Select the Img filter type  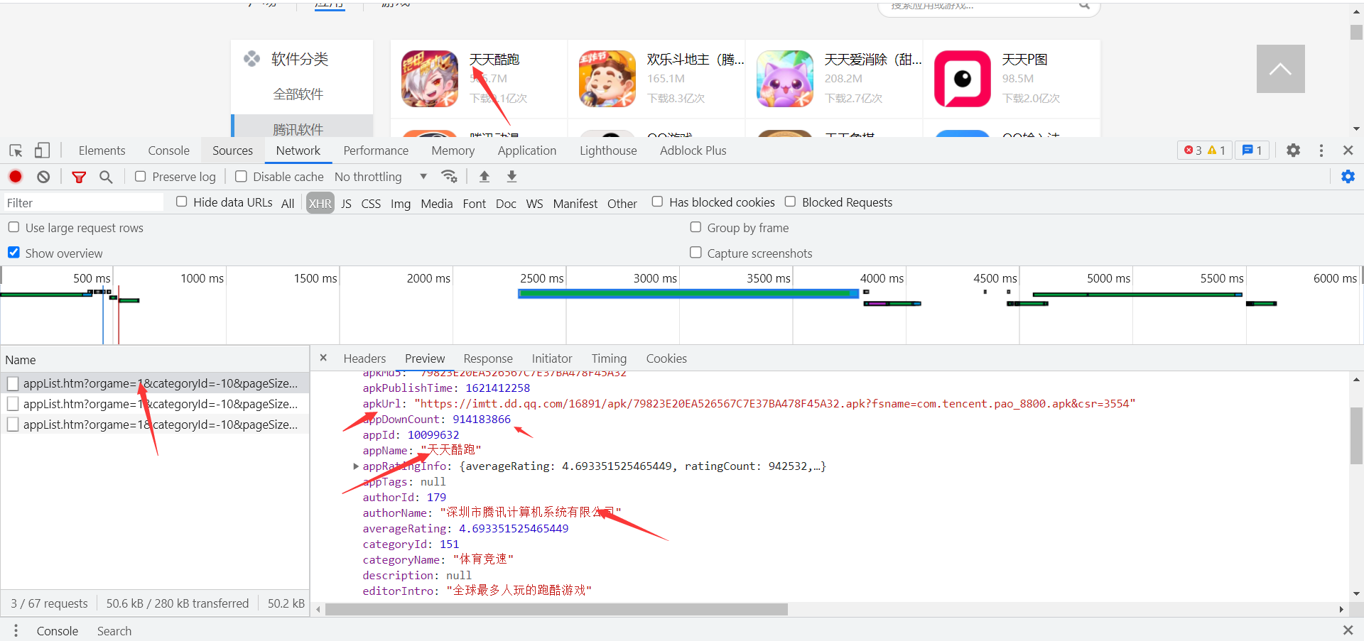click(401, 204)
